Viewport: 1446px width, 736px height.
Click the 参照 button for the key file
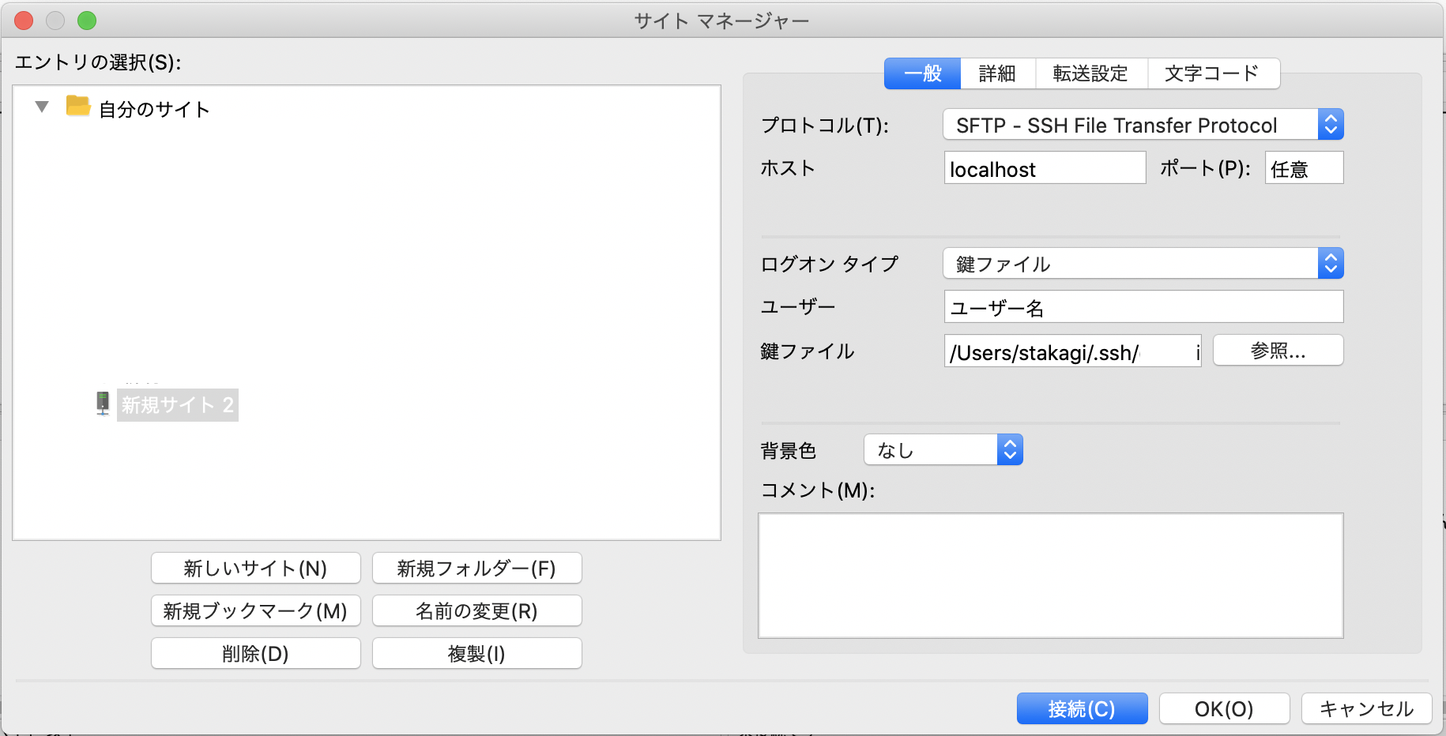(1278, 350)
